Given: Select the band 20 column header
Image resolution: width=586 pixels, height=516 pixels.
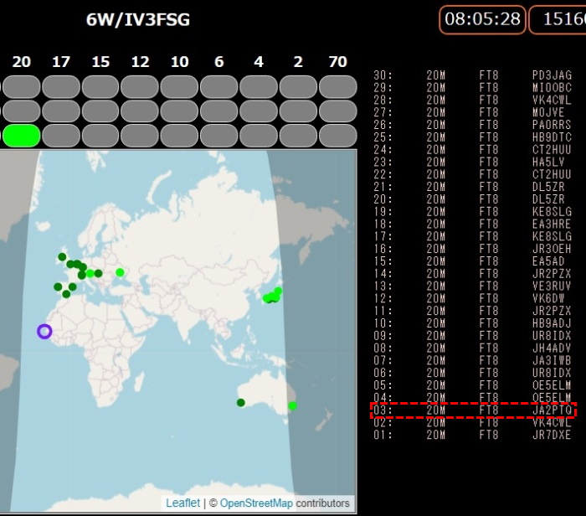Looking at the screenshot, I should pyautogui.click(x=21, y=62).
